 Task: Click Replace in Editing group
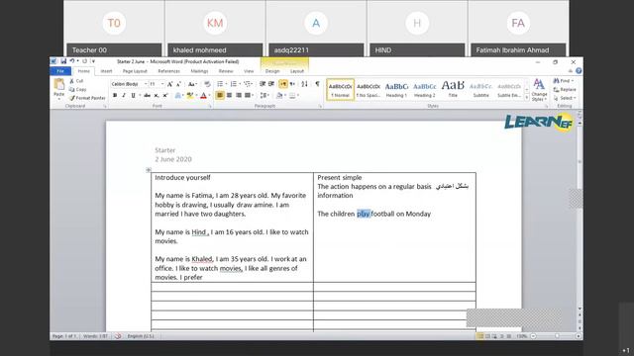565,90
